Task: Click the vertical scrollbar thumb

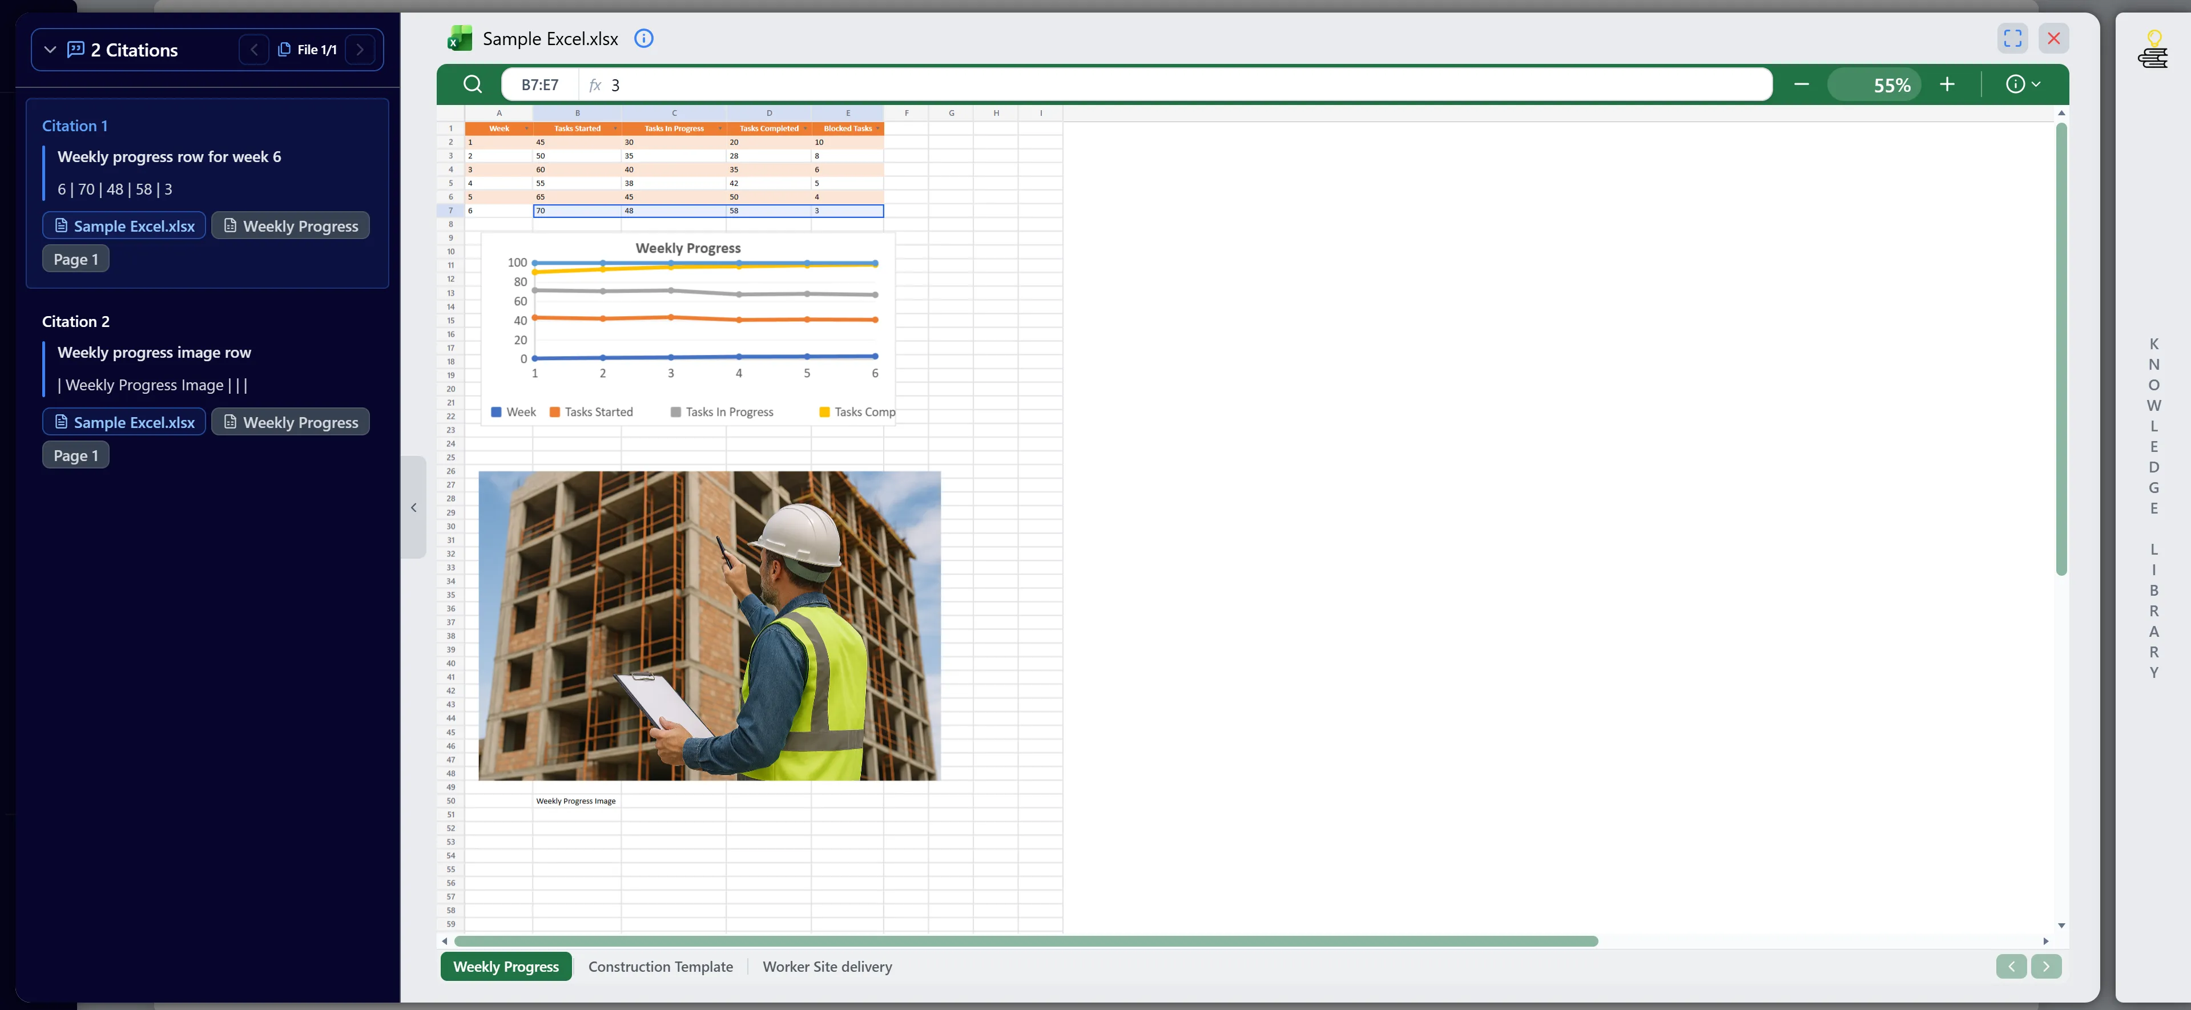Action: click(2061, 349)
